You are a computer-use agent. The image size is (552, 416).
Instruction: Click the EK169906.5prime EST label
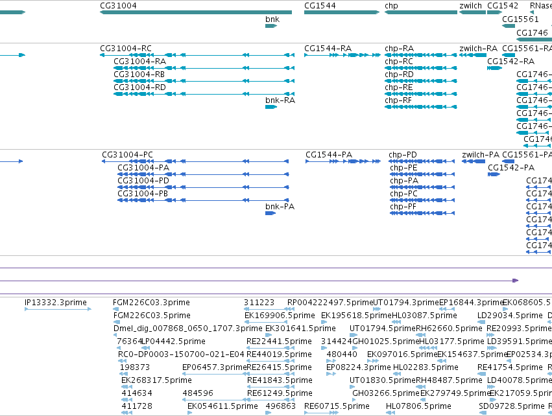[x=280, y=316]
